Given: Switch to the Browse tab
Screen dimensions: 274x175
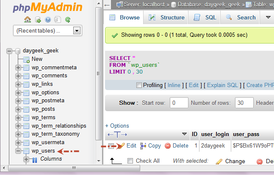Looking at the screenshot, I should click(124, 17).
